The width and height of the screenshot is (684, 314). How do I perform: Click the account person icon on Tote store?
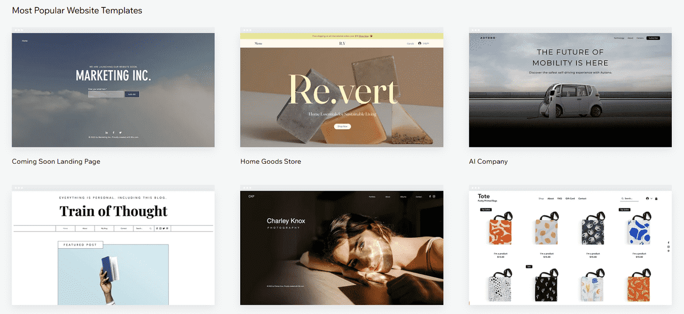point(647,198)
